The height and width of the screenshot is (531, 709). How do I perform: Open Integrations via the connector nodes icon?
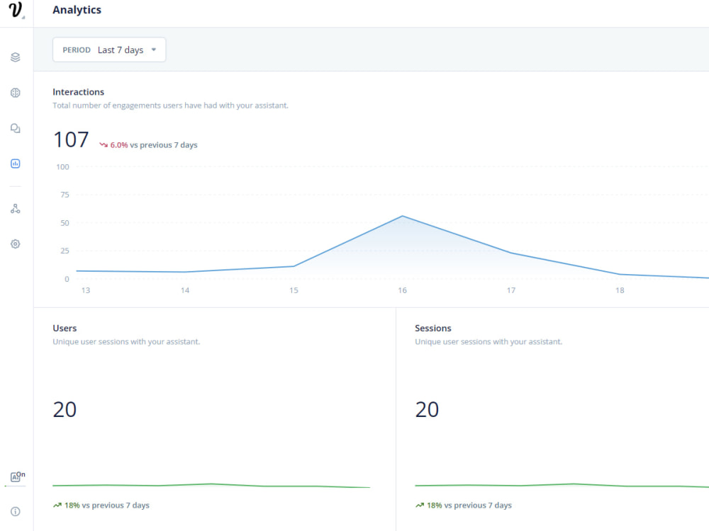15,208
